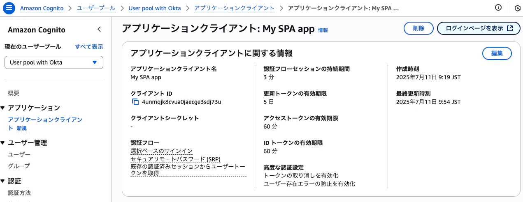
Task: Click the Amazon Cognito sidebar title
Action: coord(37,30)
